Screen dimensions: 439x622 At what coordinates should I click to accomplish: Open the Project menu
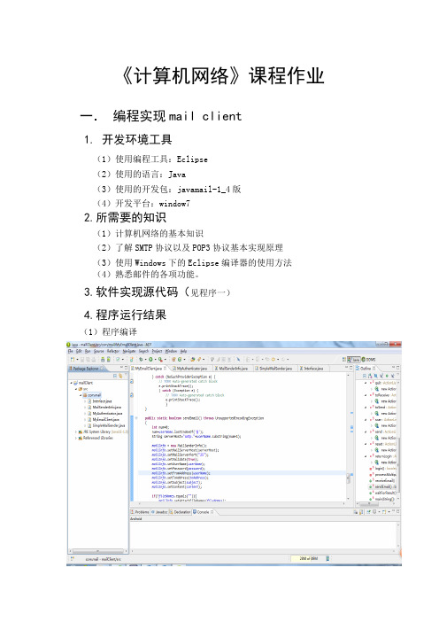coord(157,352)
